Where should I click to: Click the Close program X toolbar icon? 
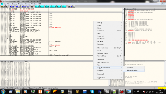click(7, 6)
